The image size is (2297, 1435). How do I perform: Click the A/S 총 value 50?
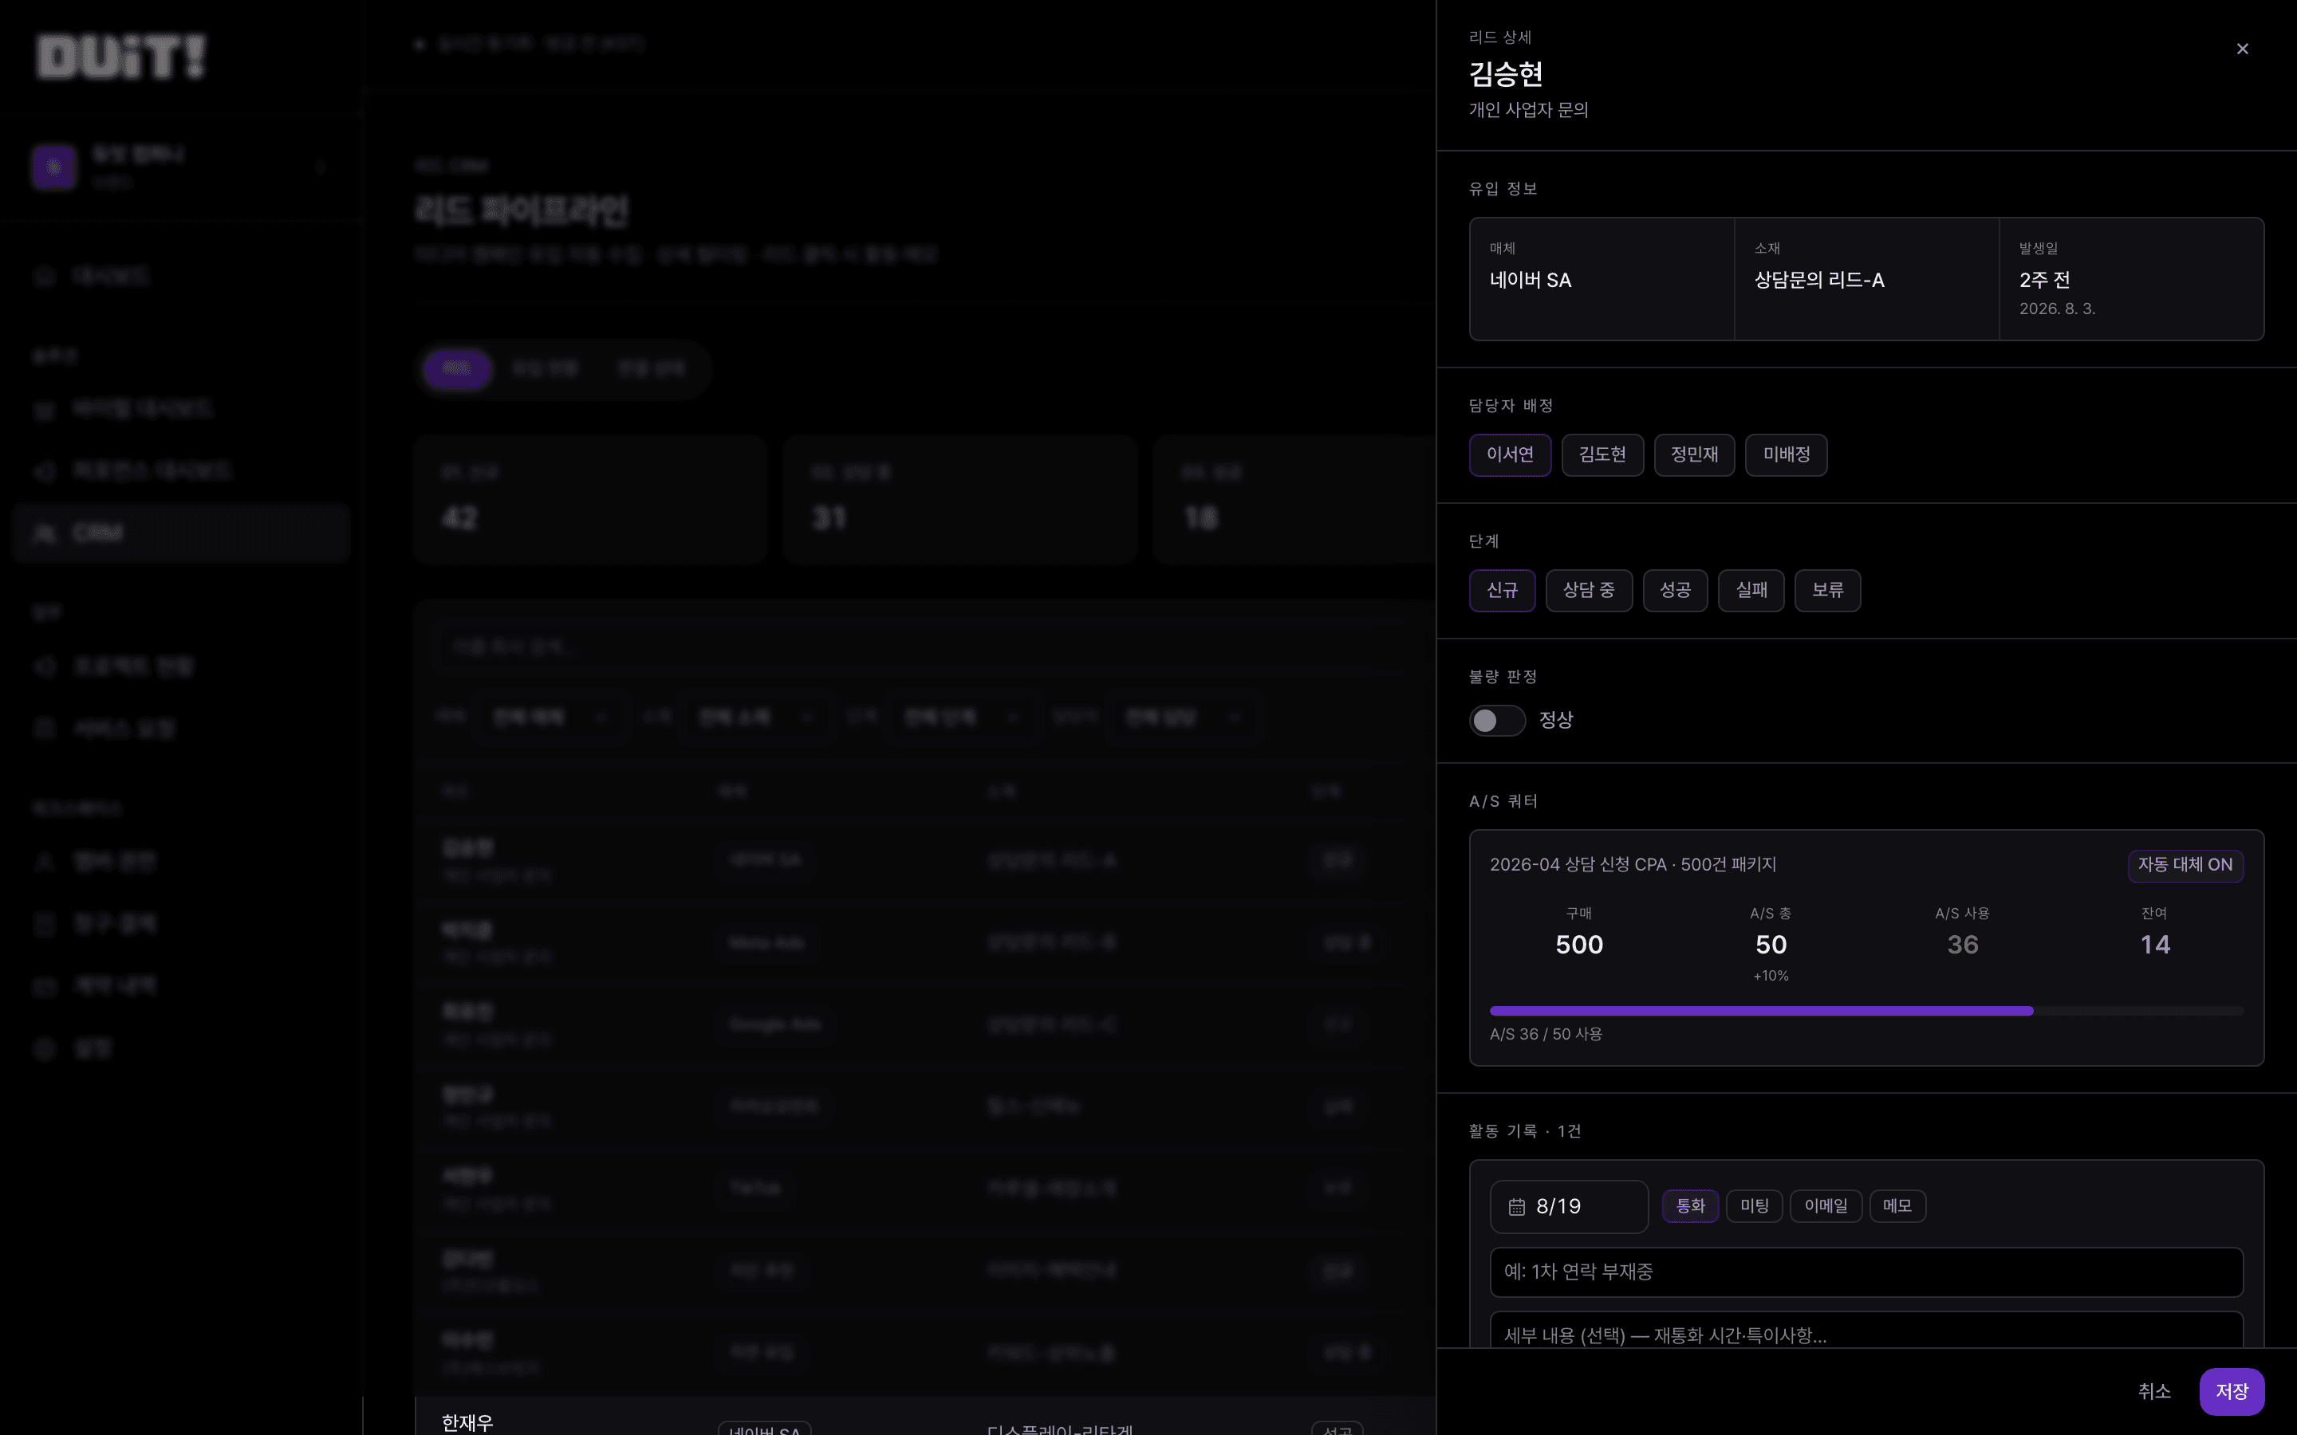click(1771, 945)
